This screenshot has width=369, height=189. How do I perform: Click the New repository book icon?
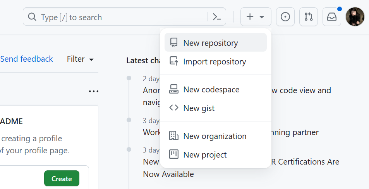coord(174,43)
